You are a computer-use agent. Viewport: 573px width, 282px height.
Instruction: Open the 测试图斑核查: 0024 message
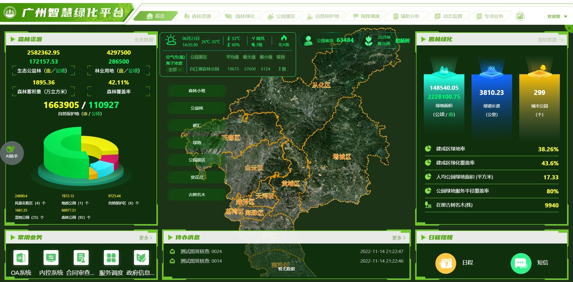[201, 252]
